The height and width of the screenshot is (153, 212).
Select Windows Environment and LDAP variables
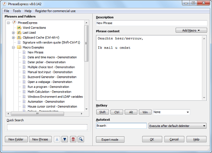click(55, 96)
